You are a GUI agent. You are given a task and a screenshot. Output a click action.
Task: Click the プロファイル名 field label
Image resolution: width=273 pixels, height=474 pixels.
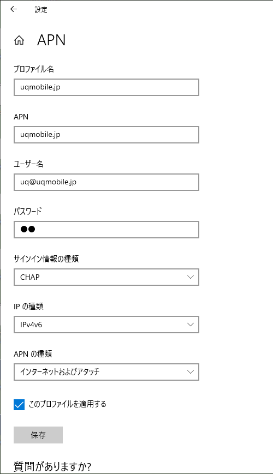pos(34,69)
